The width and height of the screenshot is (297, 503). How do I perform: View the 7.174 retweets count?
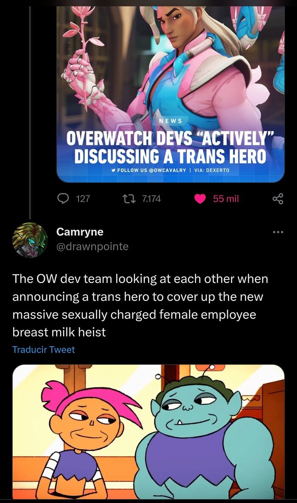pyautogui.click(x=151, y=199)
